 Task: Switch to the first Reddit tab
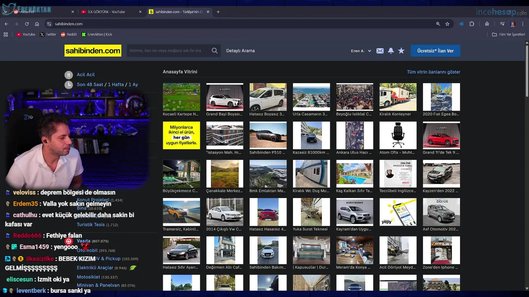tap(43, 12)
